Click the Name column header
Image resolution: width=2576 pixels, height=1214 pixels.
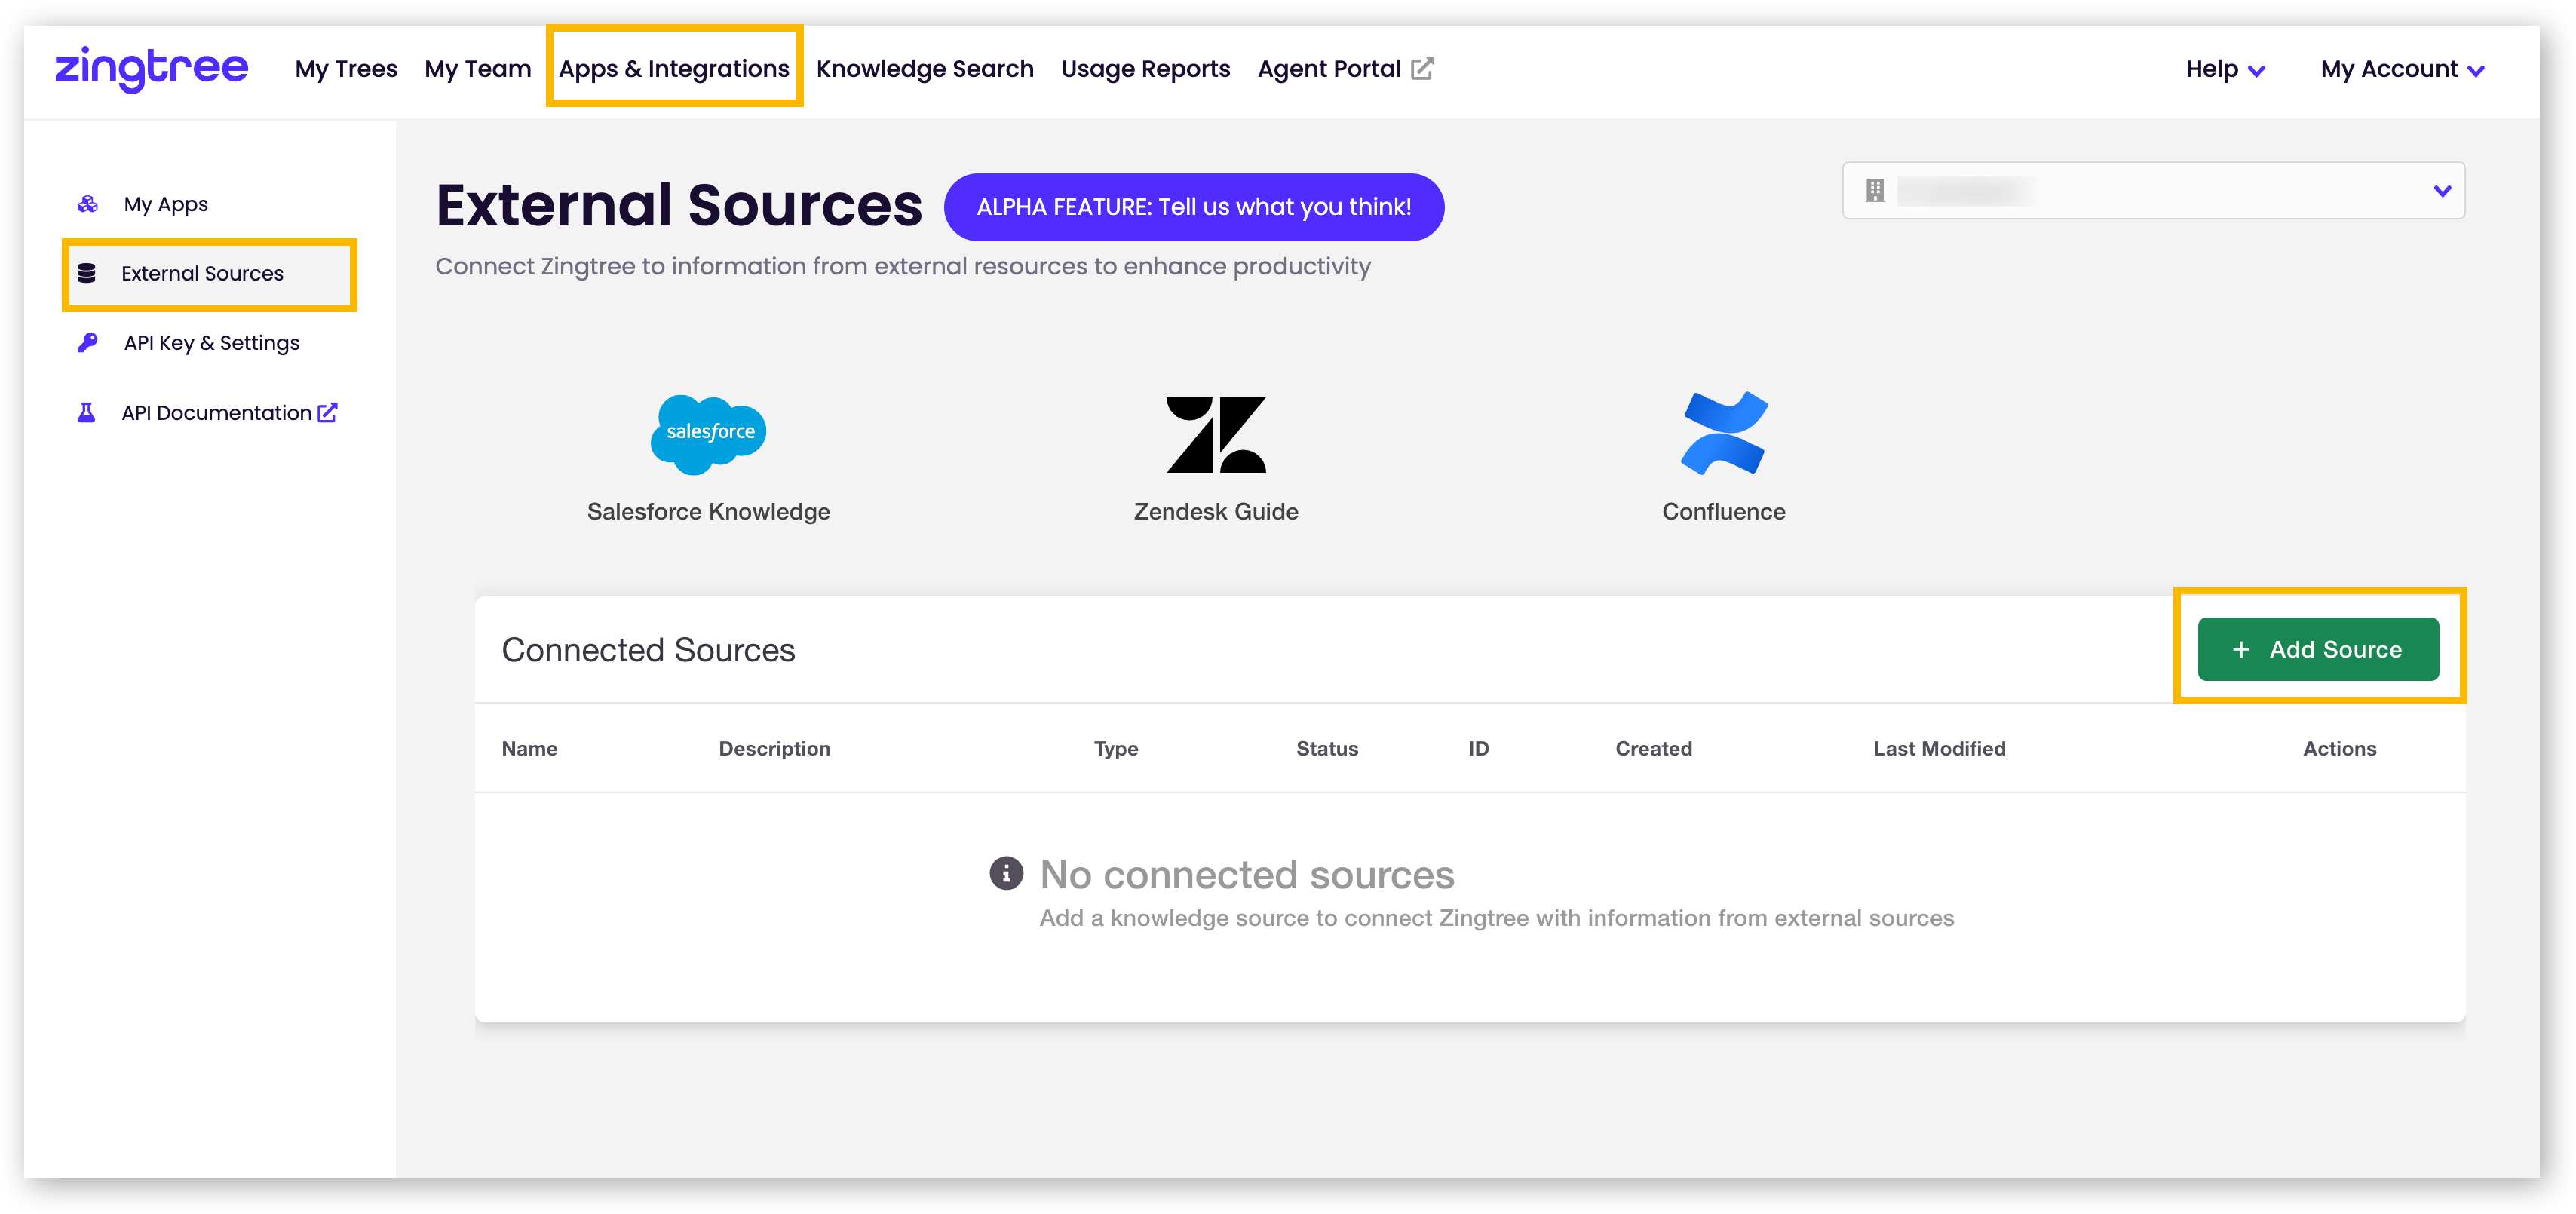pos(530,749)
